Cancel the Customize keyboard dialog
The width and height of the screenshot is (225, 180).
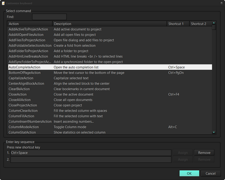(211, 173)
